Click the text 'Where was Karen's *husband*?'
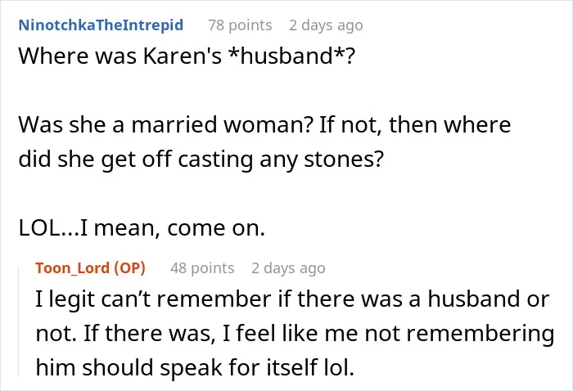The width and height of the screenshot is (573, 391). point(187,56)
